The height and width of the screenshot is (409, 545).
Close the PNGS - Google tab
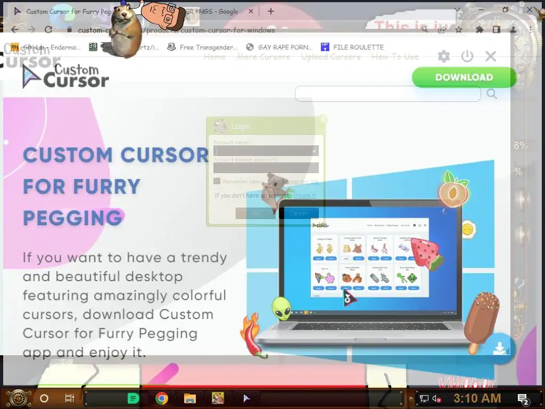(251, 12)
